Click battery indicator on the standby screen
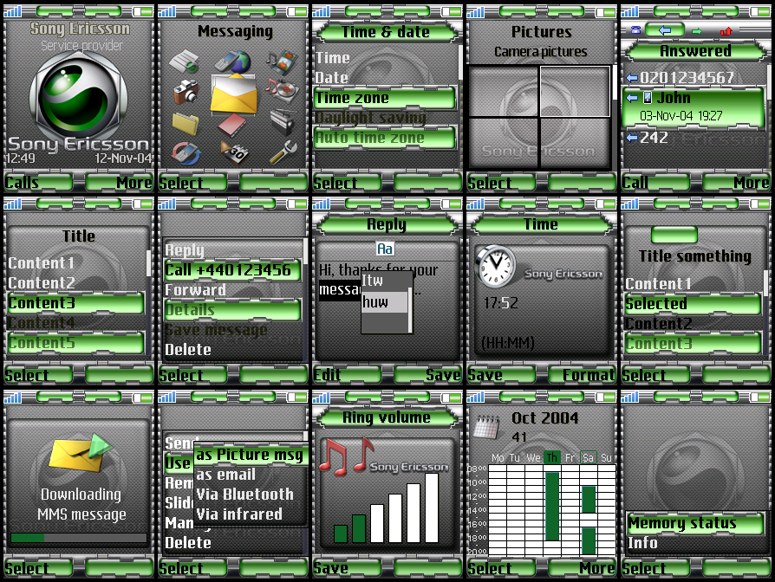The width and height of the screenshot is (775, 582). tap(142, 11)
